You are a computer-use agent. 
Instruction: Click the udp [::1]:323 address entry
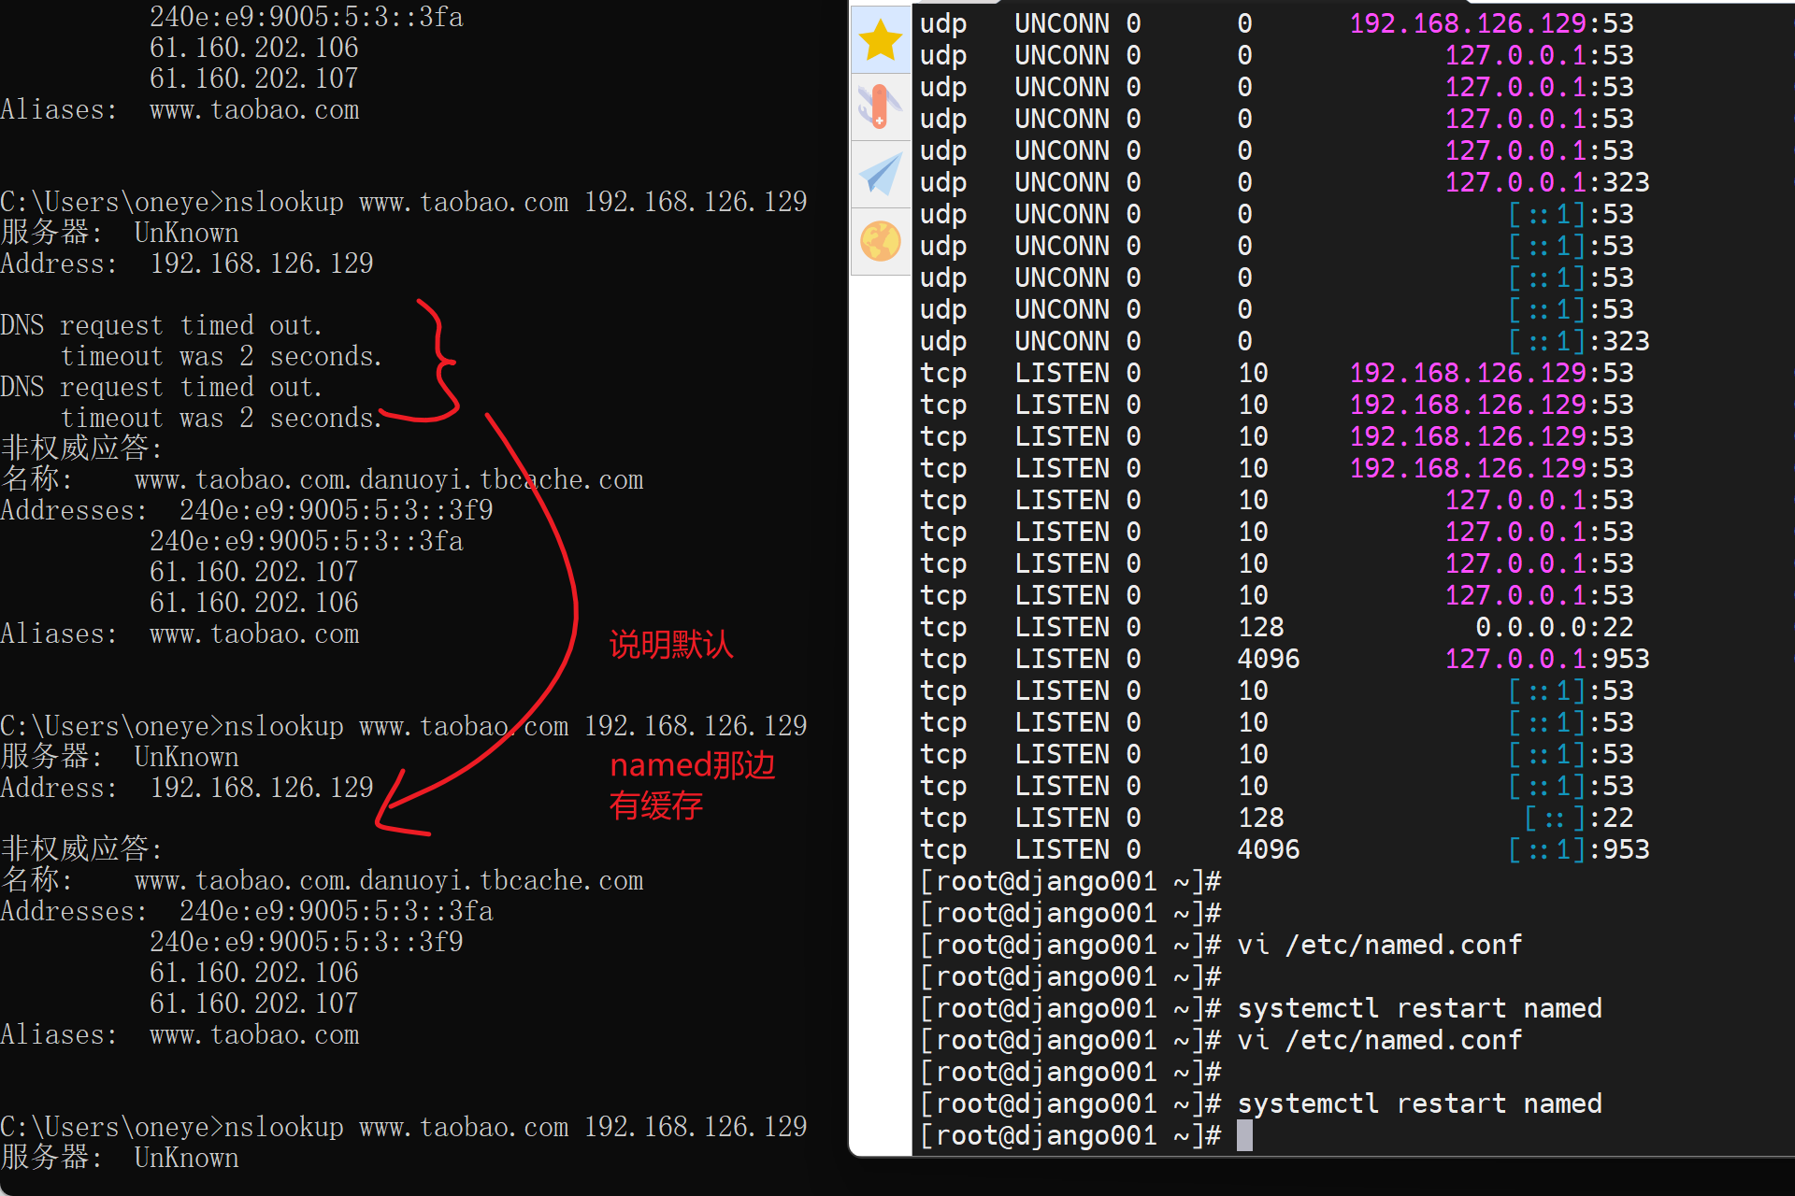tap(1578, 341)
